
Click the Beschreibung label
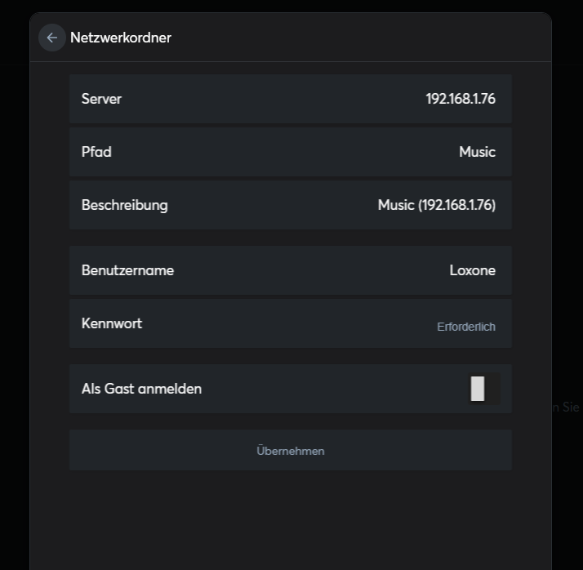tap(124, 205)
